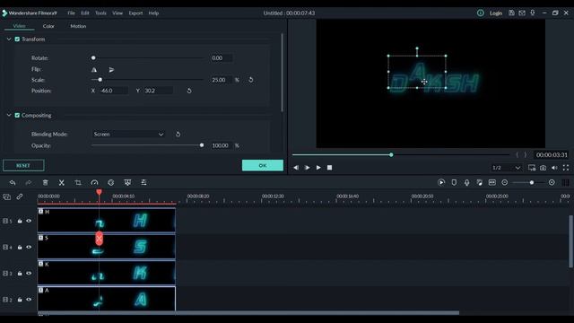Click the Scale slider handle

coord(100,80)
